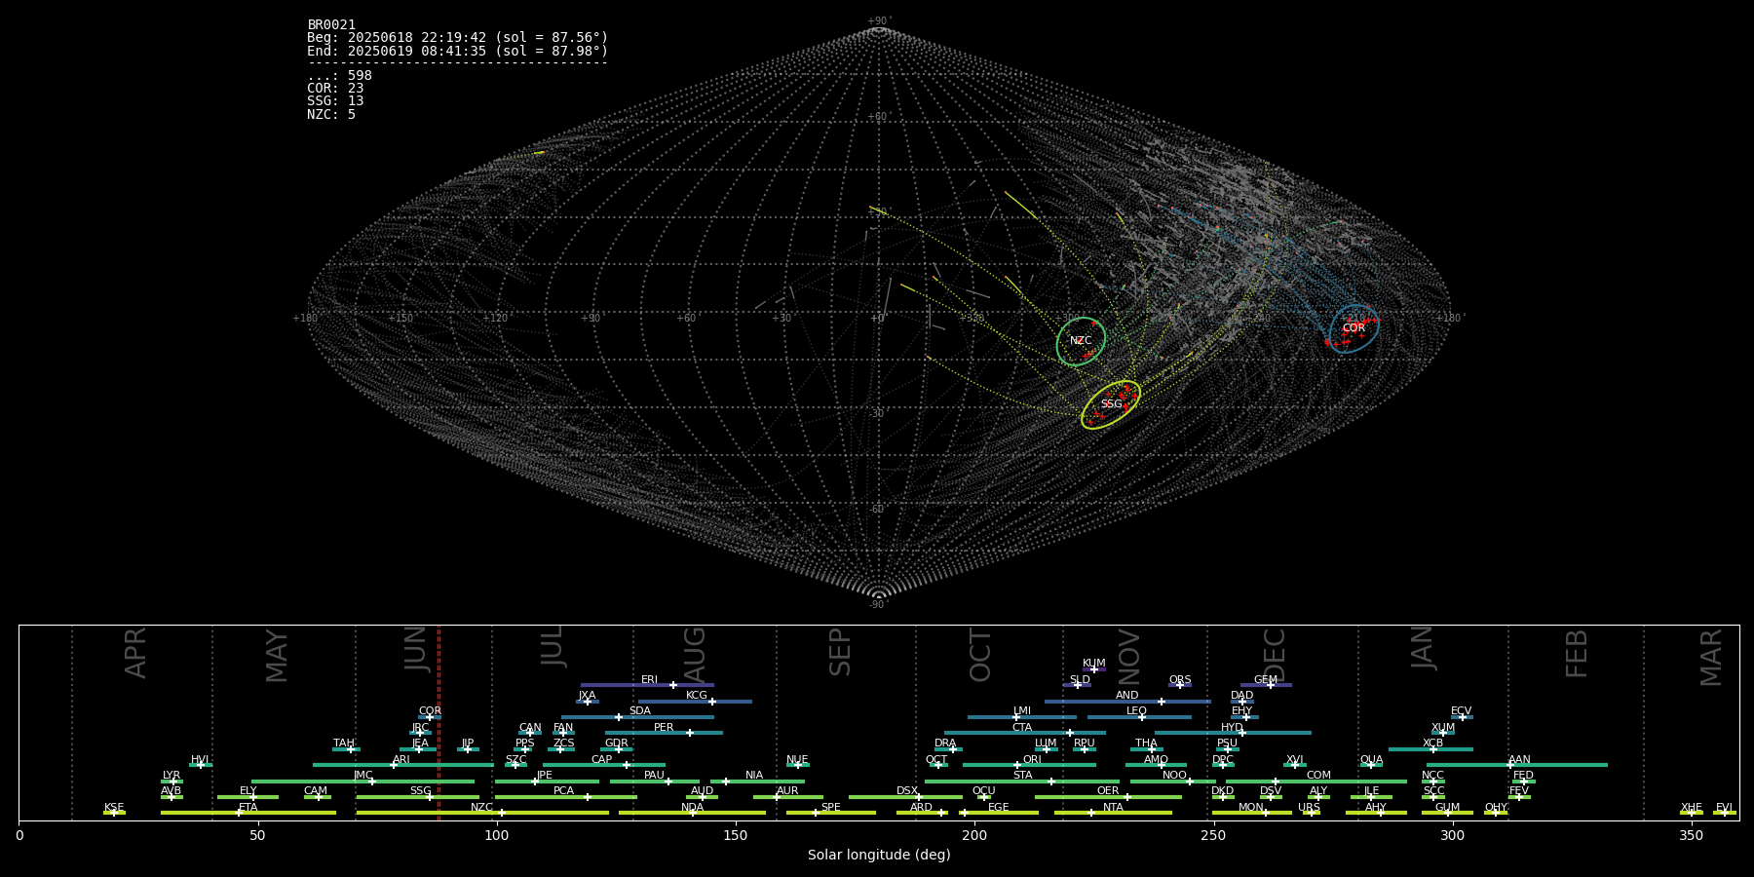Click the '+120' longitude grid label
The image size is (1754, 877).
click(495, 318)
